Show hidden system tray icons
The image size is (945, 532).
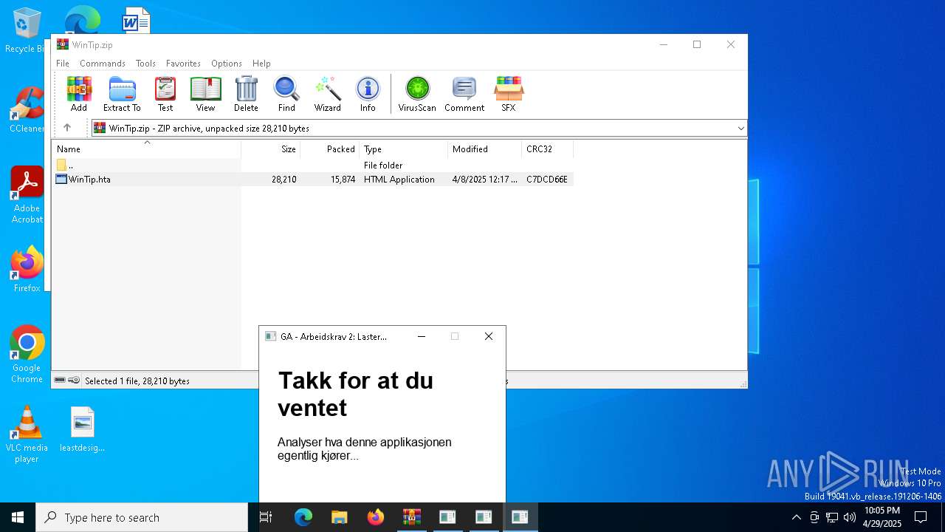pos(796,517)
